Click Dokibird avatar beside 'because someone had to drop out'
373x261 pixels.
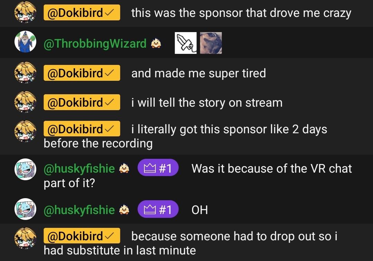tap(25, 239)
